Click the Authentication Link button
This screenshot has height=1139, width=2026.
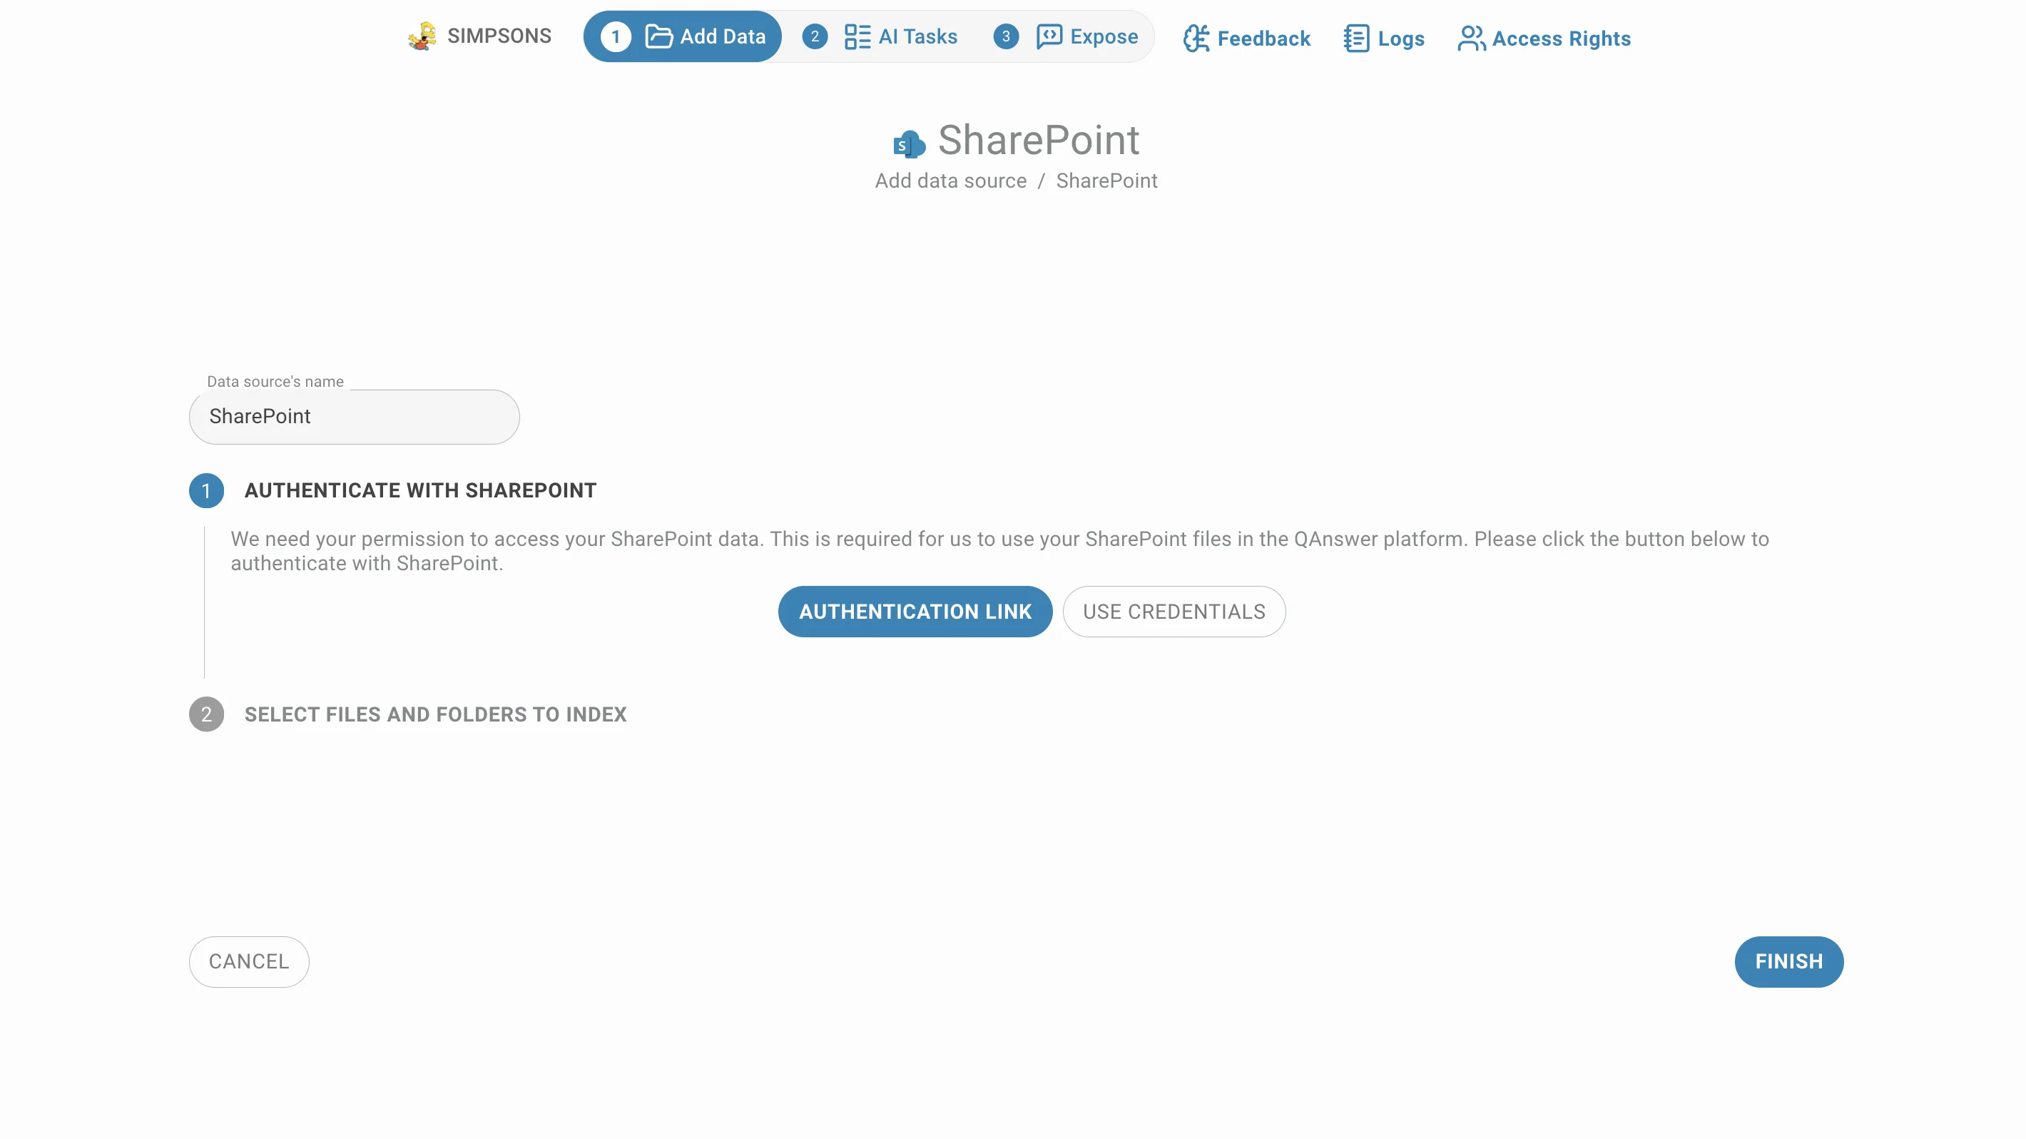915,611
